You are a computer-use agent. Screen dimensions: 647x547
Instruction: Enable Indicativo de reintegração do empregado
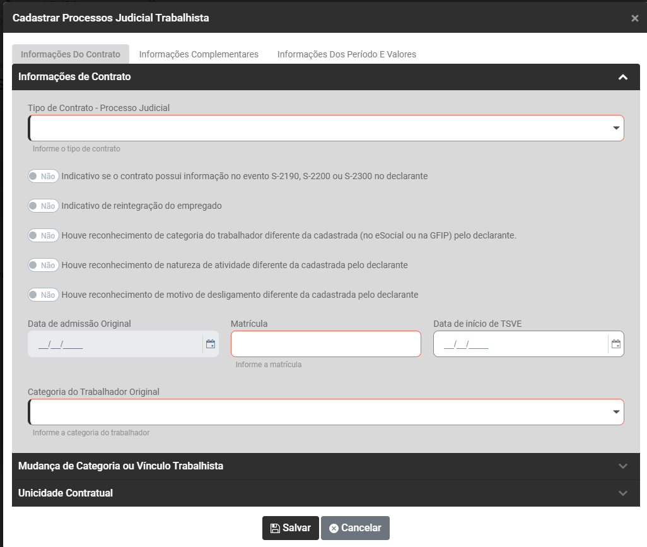[44, 206]
